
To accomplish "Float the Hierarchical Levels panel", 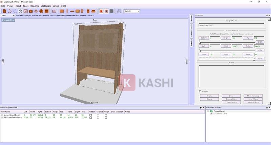I will click(267, 108).
